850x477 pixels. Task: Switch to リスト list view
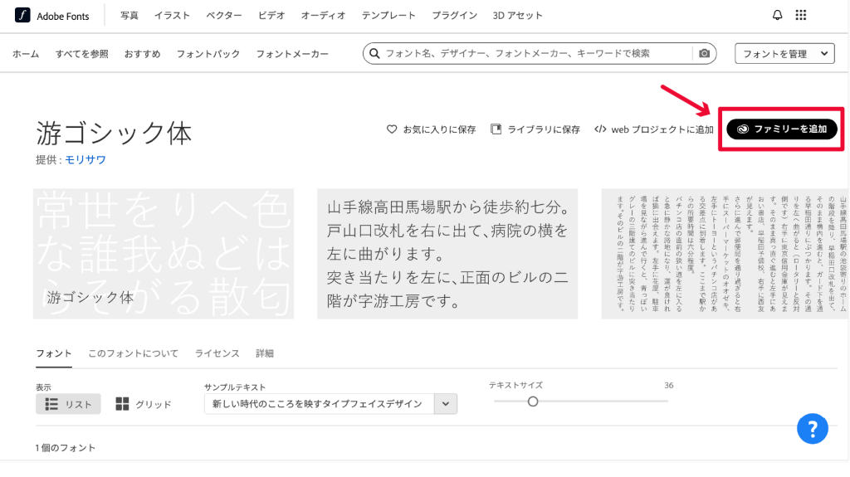68,404
